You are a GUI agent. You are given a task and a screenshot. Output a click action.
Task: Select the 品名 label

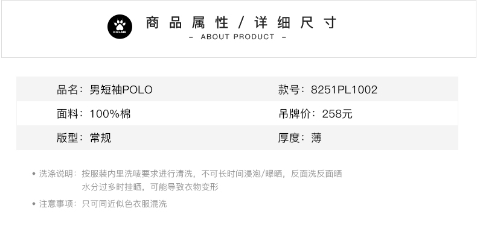pyautogui.click(x=67, y=90)
